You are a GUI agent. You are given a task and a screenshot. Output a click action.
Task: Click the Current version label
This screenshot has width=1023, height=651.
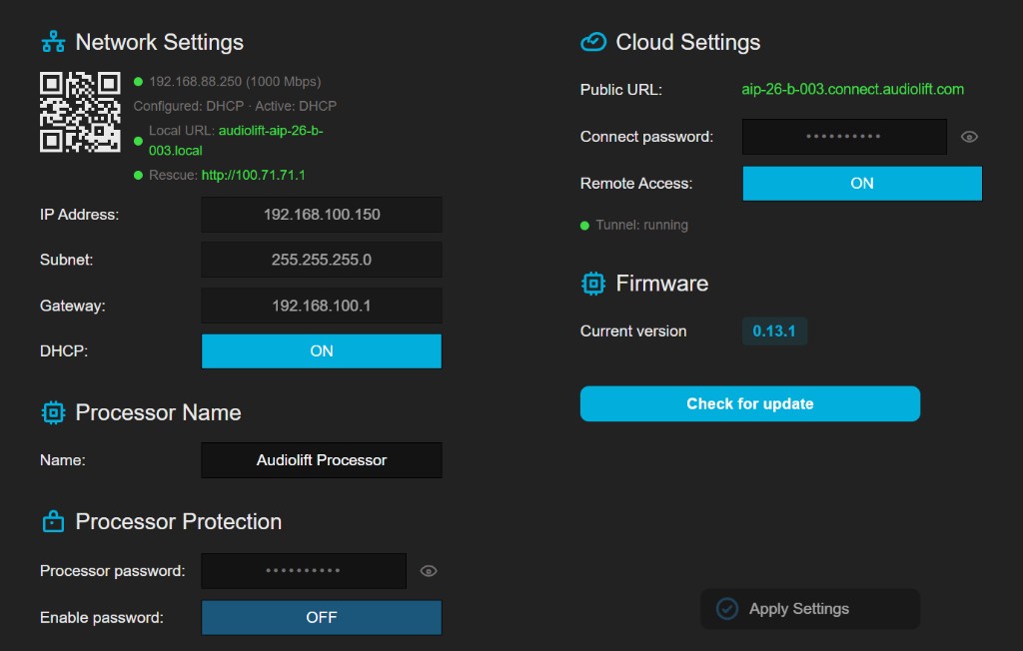pos(633,331)
